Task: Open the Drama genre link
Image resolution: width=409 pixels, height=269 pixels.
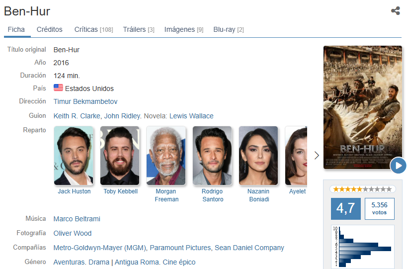Action: (99, 262)
